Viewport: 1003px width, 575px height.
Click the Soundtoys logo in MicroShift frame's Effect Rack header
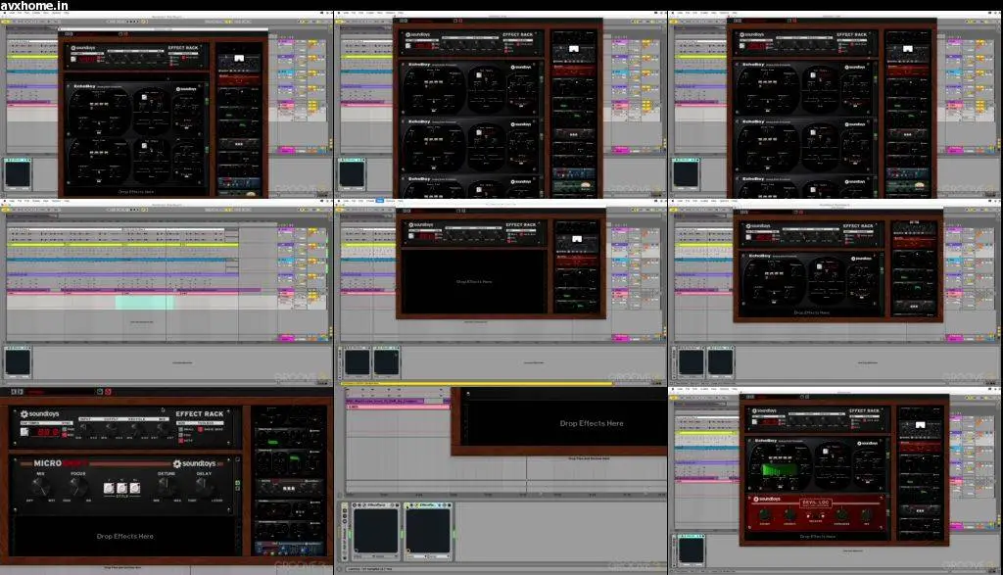pos(39,413)
